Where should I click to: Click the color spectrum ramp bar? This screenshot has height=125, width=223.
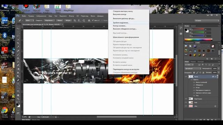coord(198,40)
